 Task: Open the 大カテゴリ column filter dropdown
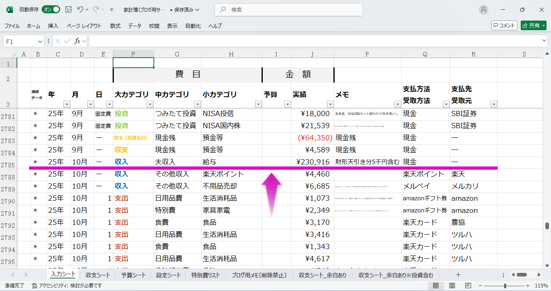[x=150, y=104]
